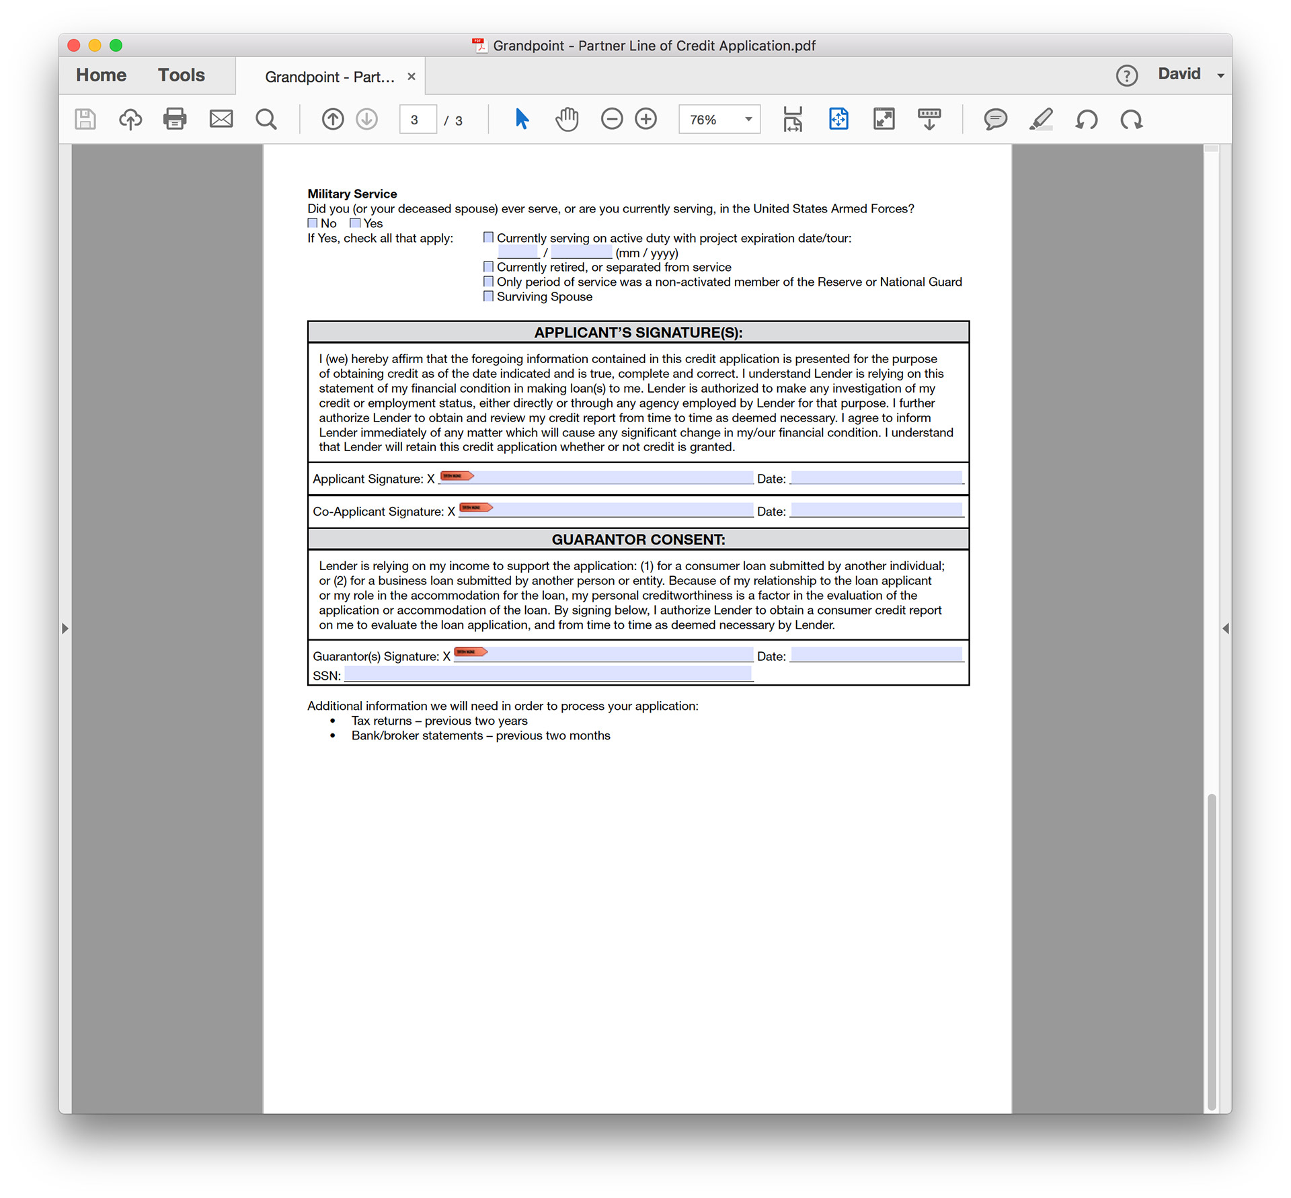Viewport: 1291px width, 1198px height.
Task: Click the SSN input field
Action: click(x=548, y=674)
